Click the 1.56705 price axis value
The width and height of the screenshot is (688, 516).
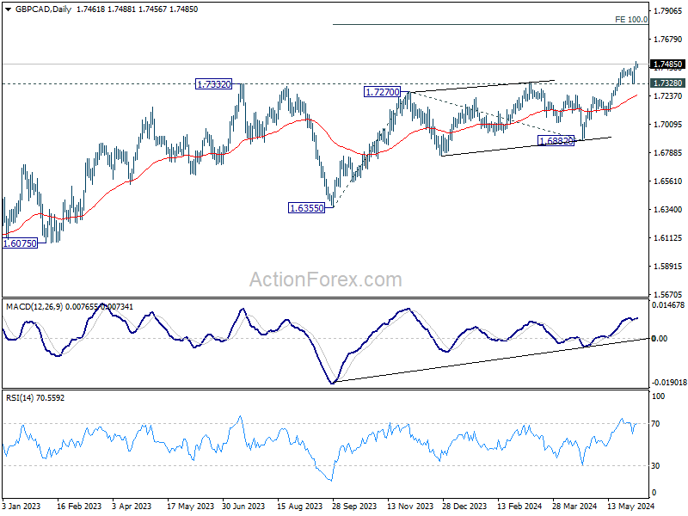(668, 295)
